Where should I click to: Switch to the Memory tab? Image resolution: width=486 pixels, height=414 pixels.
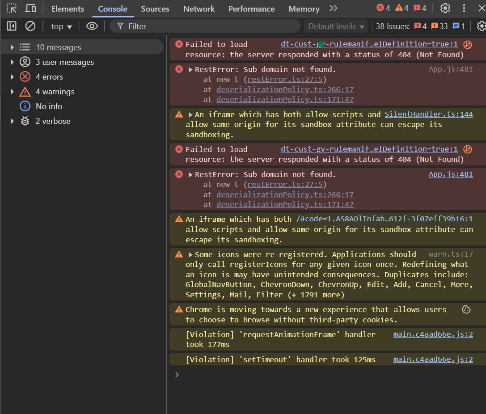(304, 8)
